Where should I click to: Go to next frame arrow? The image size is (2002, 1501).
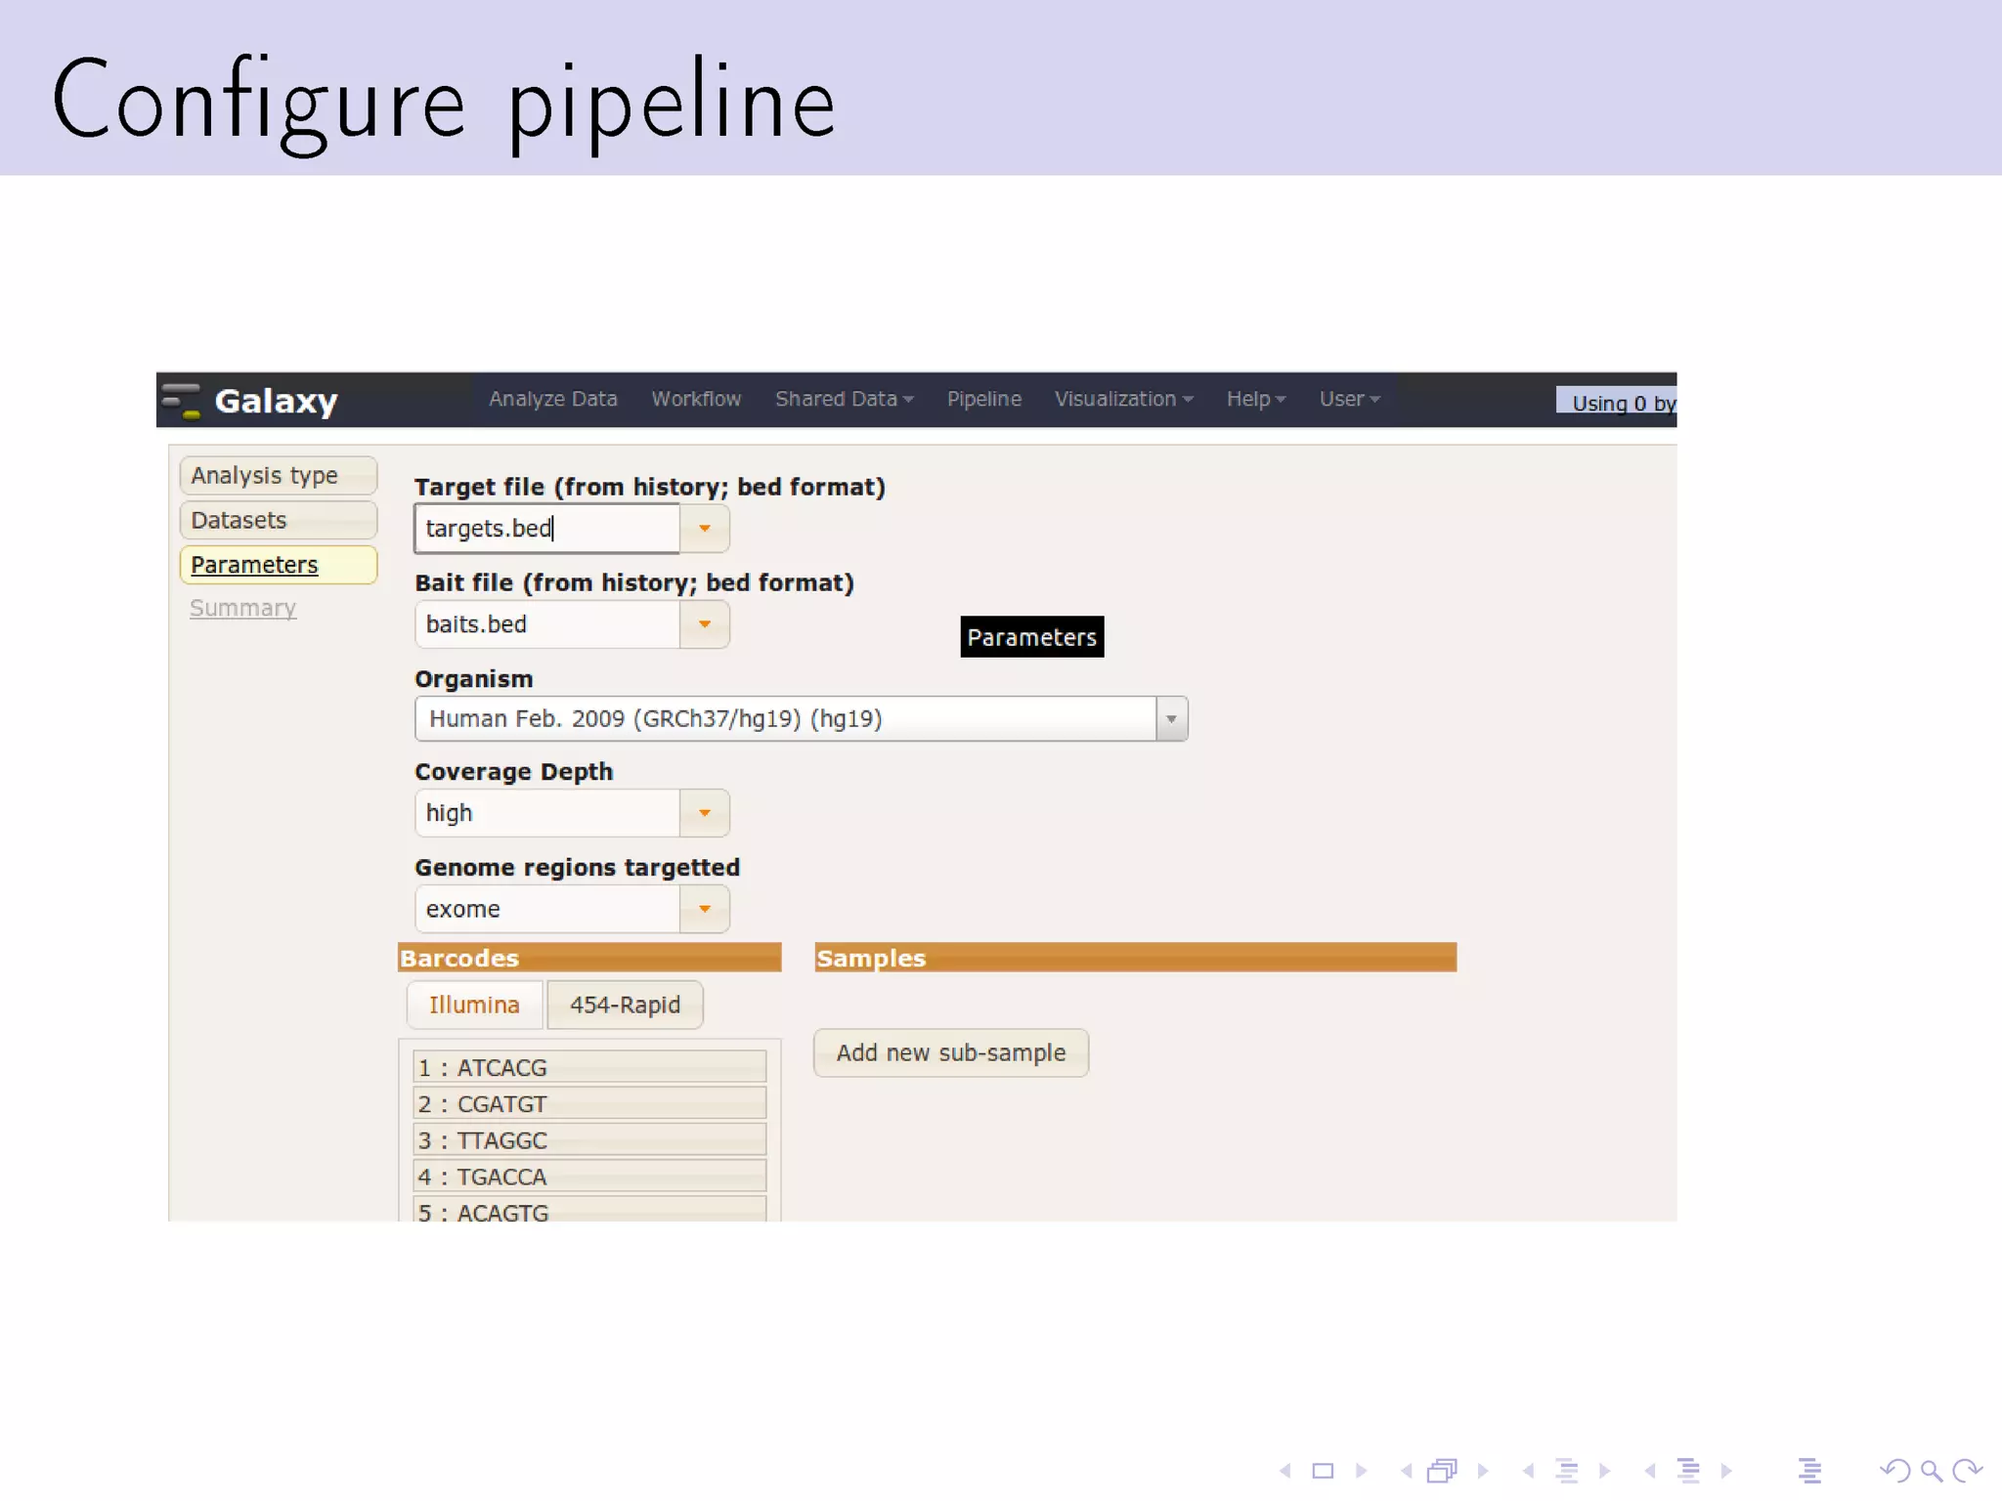1483,1471
